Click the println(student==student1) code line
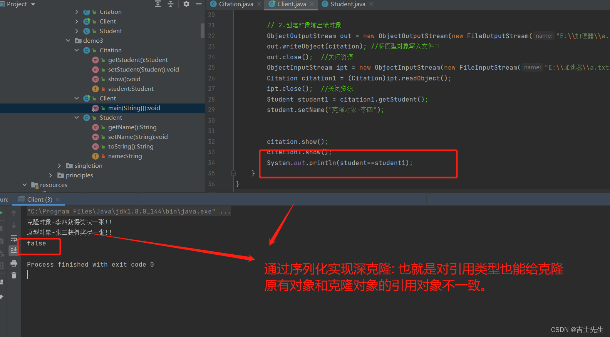The image size is (610, 337). click(x=340, y=163)
